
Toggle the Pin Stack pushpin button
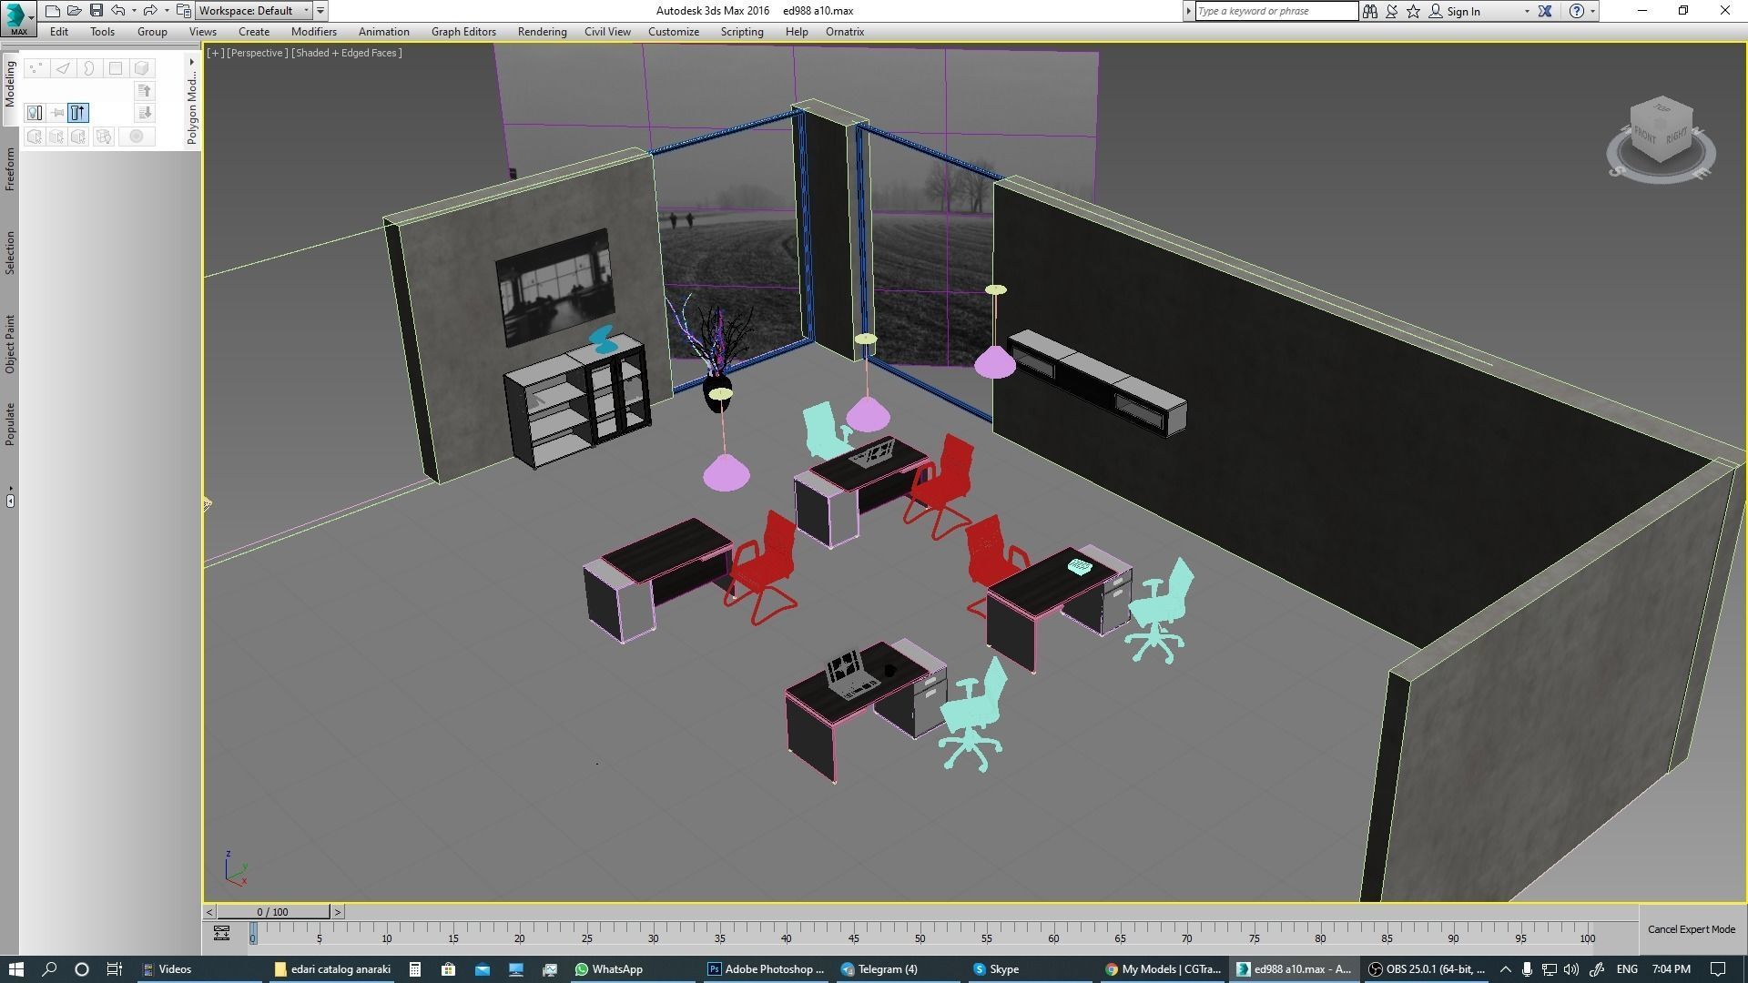(x=57, y=113)
